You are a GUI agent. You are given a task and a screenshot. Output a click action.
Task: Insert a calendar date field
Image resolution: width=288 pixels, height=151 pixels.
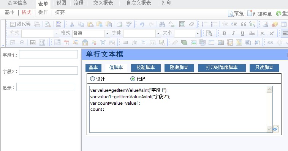click(66, 42)
